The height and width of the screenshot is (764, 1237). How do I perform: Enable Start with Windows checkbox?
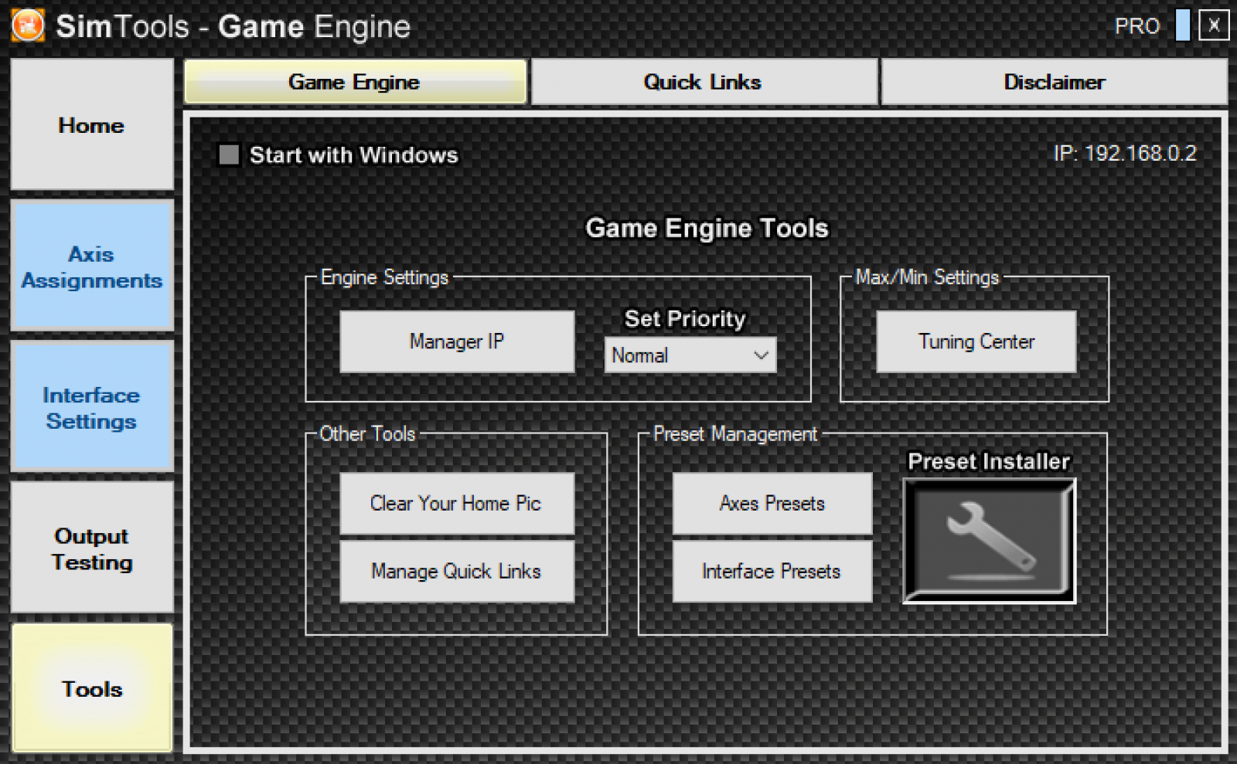[229, 154]
